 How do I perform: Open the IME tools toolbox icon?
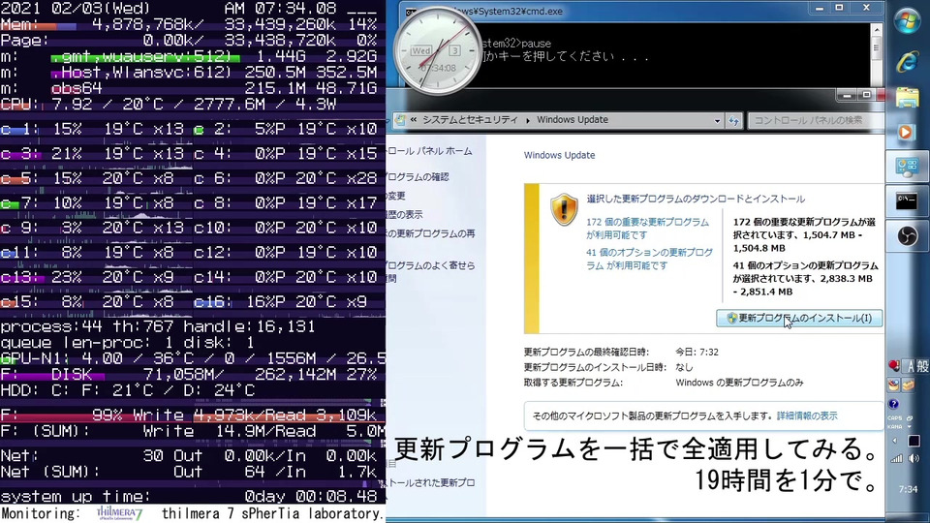pos(908,385)
